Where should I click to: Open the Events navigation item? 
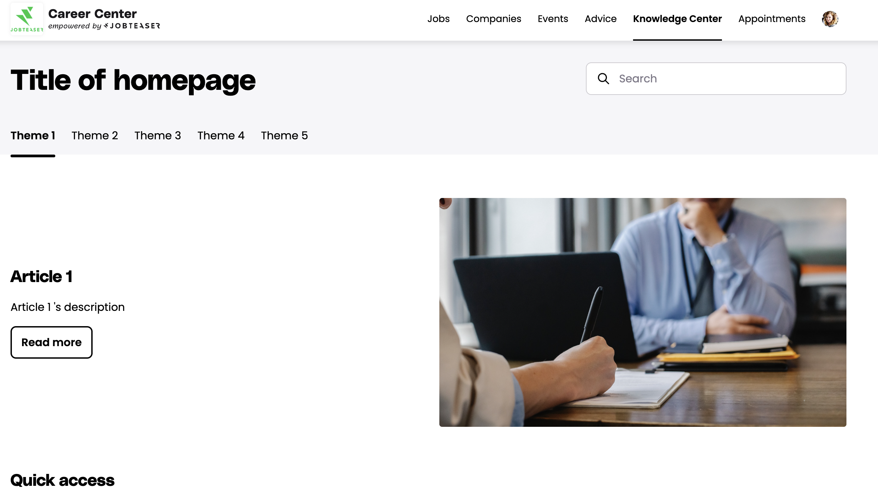tap(553, 19)
